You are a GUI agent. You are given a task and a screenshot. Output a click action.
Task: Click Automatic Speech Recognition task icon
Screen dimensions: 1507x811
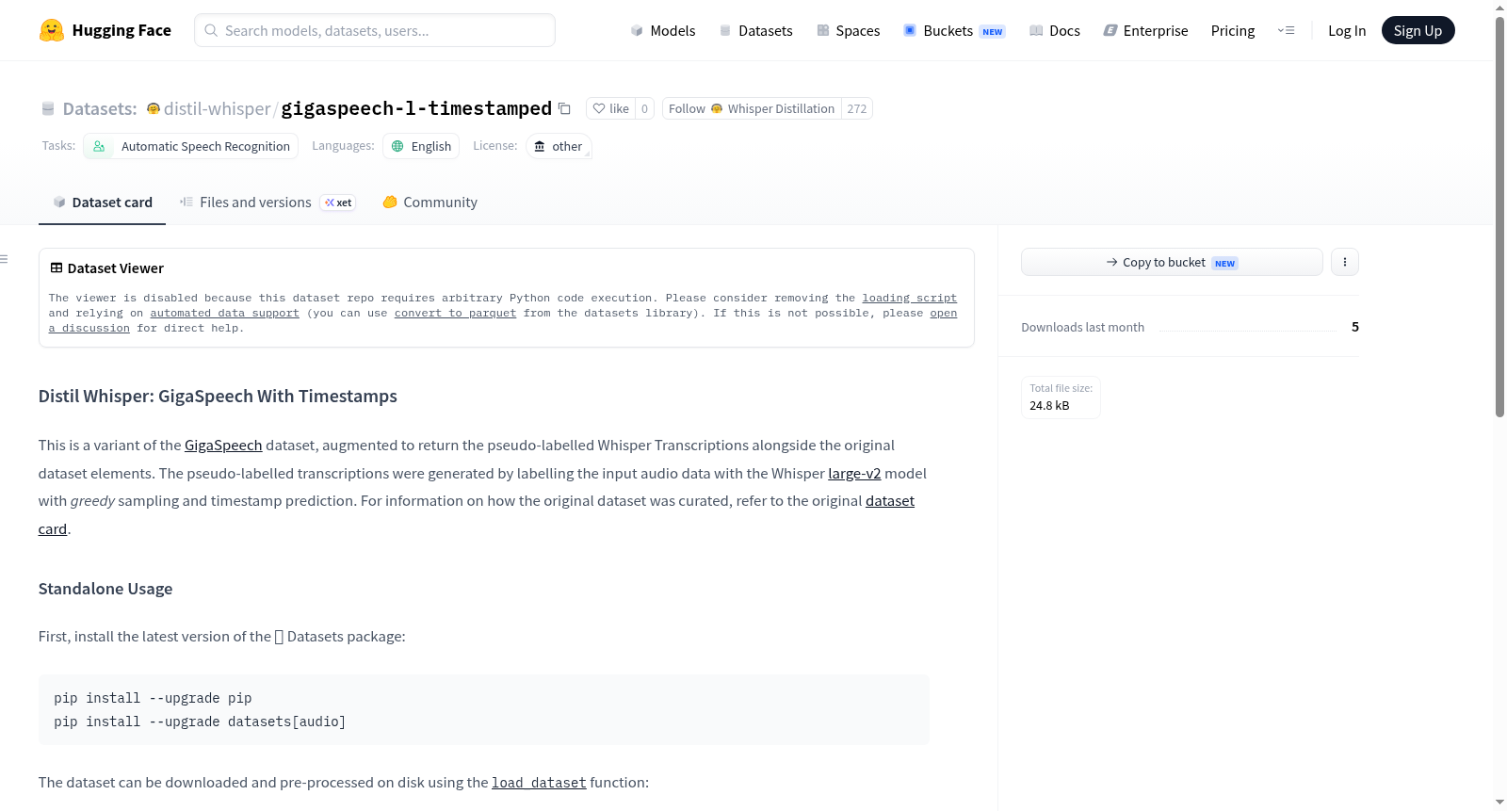99,146
